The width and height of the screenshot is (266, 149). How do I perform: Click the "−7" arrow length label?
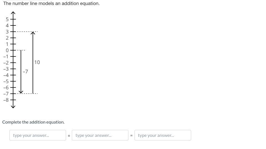point(25,72)
